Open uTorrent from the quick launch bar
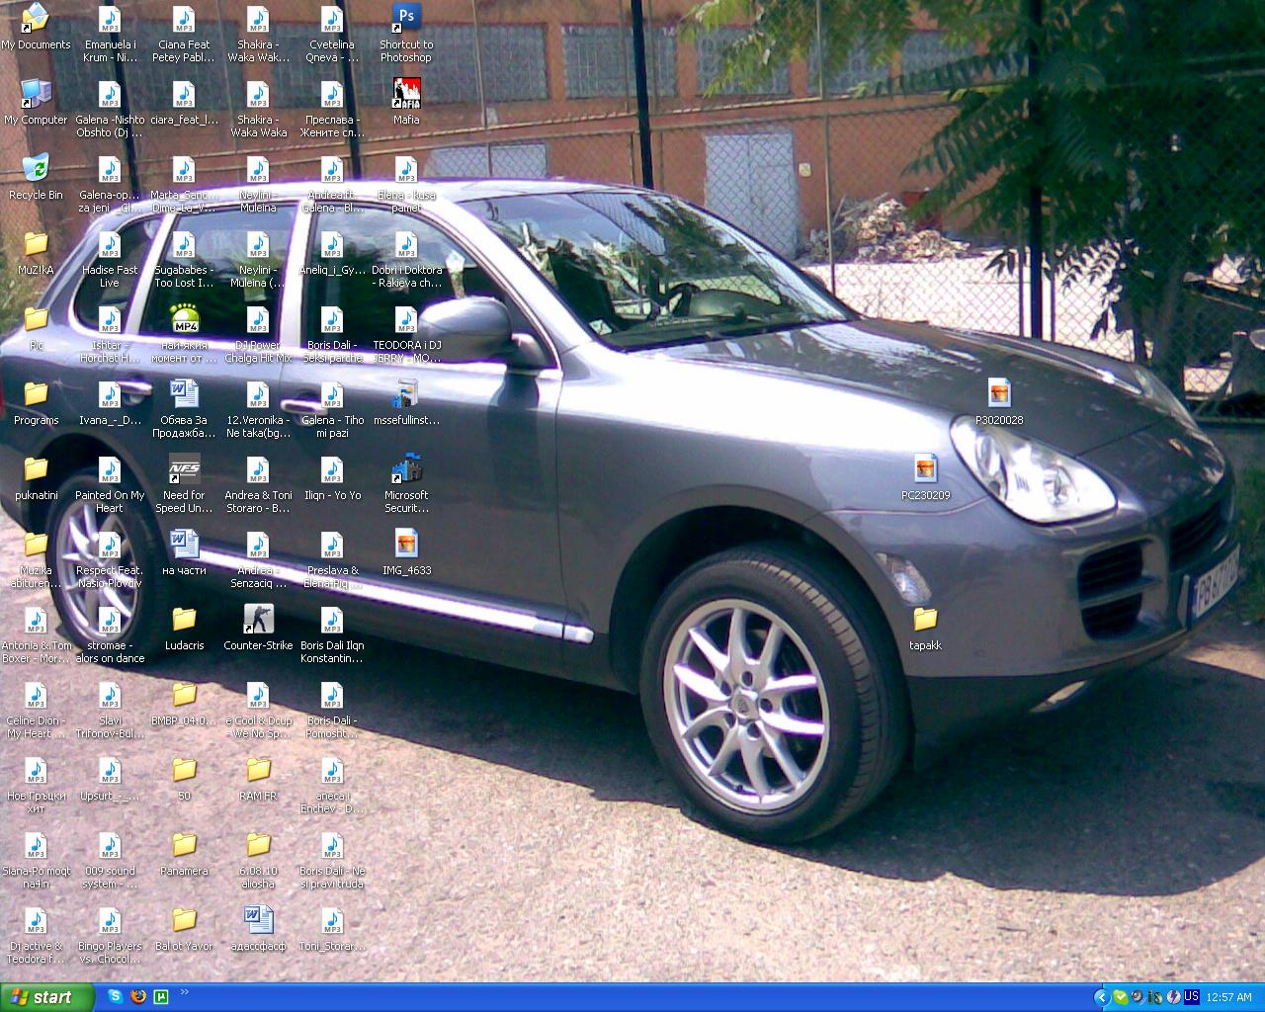The width and height of the screenshot is (1265, 1012). pos(160,996)
